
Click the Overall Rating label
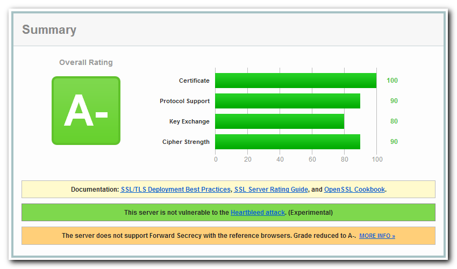pos(86,62)
